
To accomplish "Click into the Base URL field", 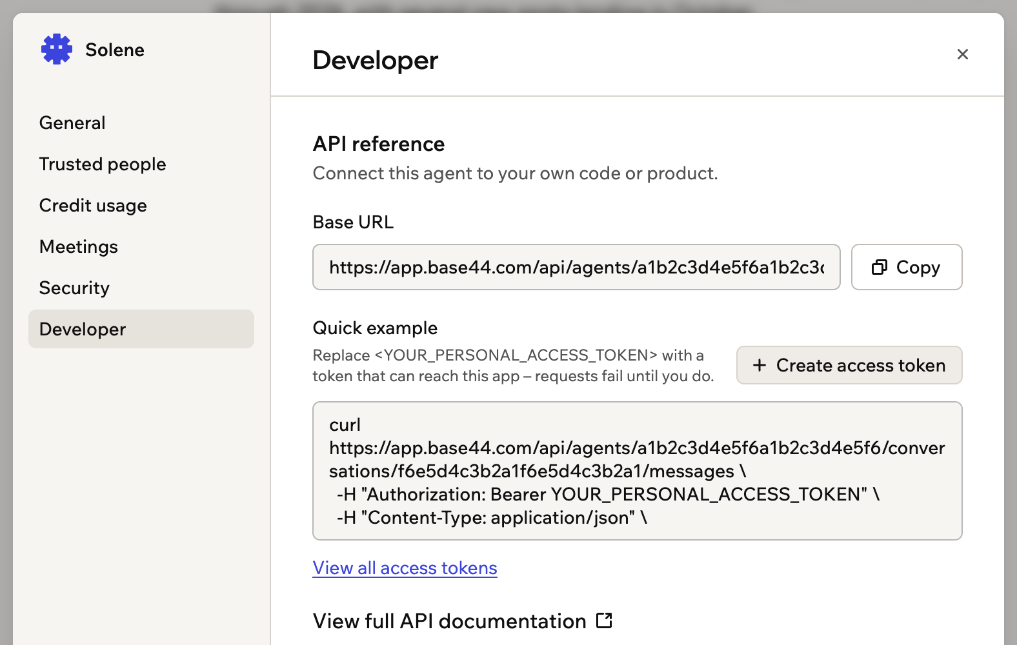I will 576,267.
